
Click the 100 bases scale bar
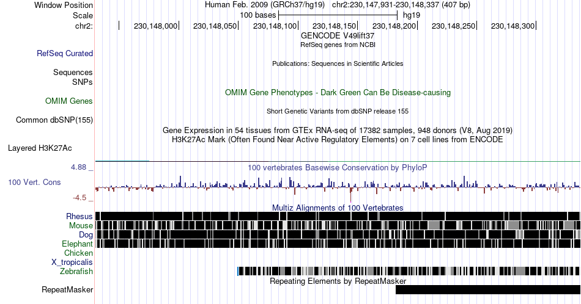pos(338,15)
